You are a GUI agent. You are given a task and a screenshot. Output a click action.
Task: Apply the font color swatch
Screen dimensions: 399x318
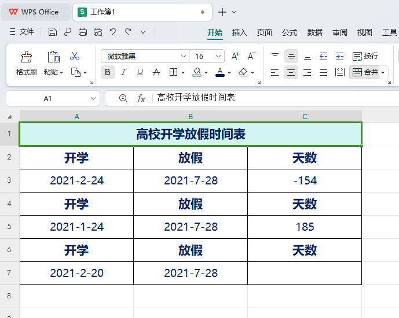coord(220,72)
